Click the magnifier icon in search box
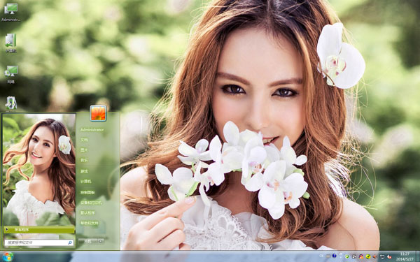Image resolution: width=420 pixels, height=262 pixels. (70, 242)
